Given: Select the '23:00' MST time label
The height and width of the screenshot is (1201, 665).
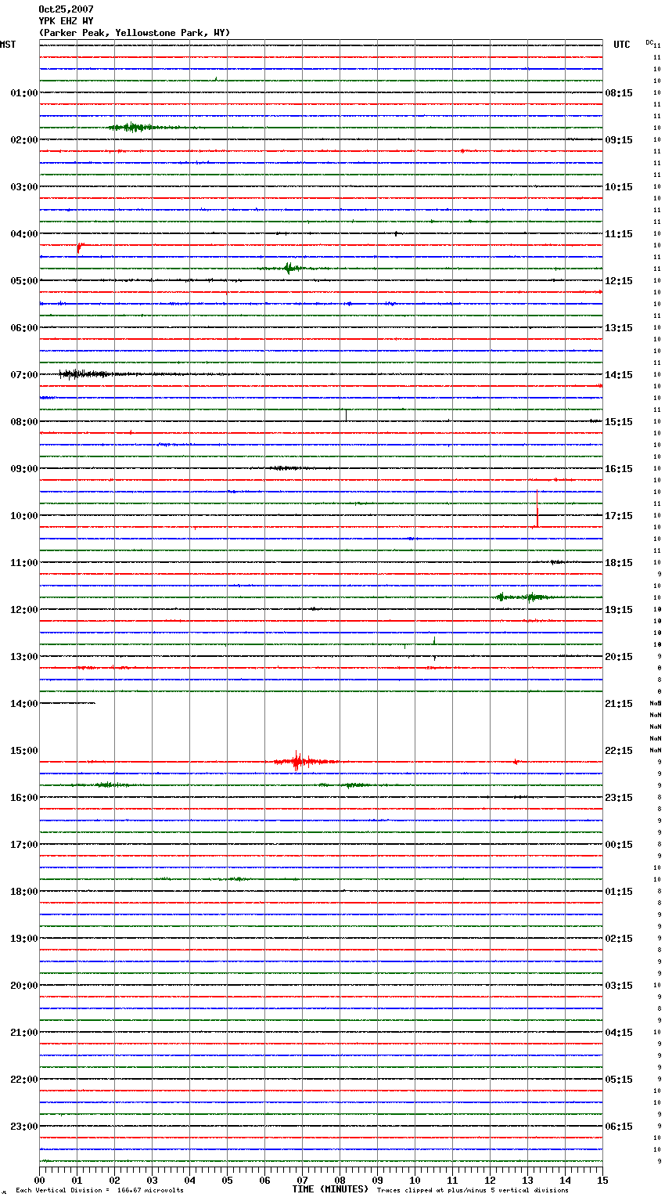Looking at the screenshot, I should tap(24, 1127).
